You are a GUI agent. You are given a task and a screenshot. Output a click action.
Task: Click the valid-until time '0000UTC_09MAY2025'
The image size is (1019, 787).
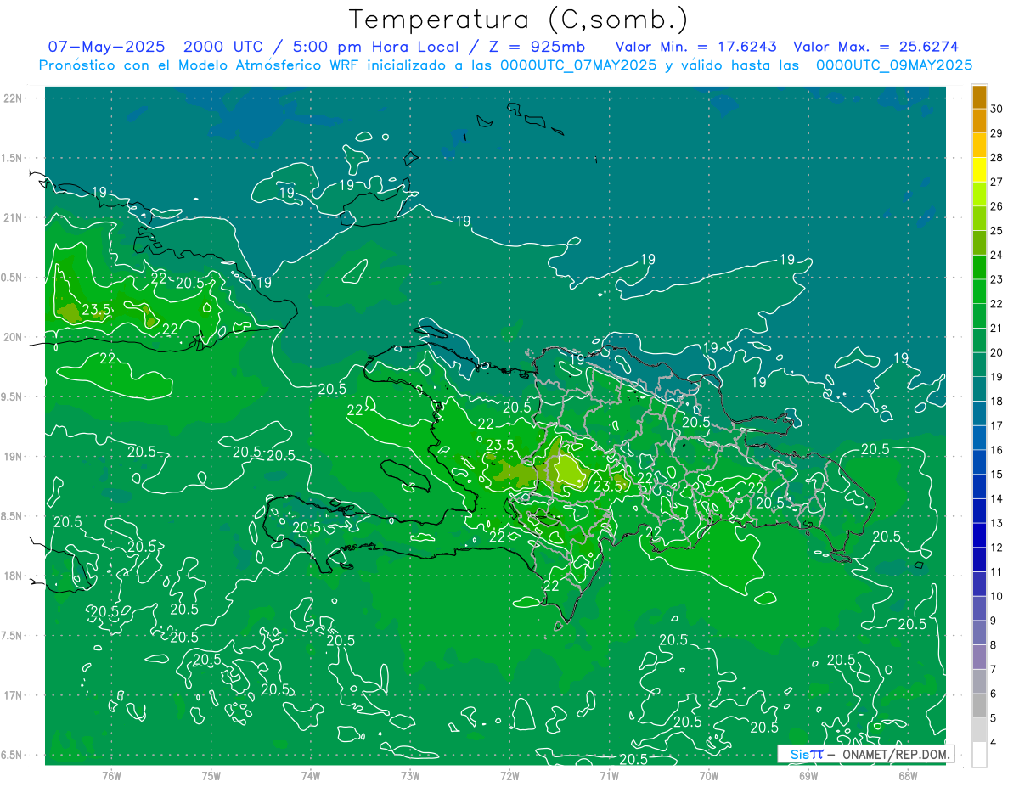[x=894, y=65]
